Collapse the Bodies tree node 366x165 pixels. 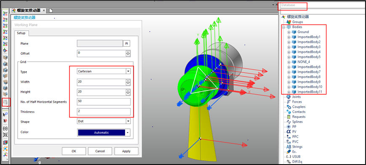(283, 27)
